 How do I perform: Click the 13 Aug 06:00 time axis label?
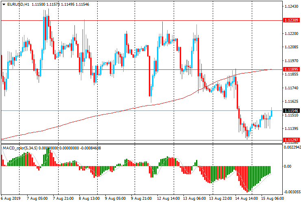coord(194,199)
